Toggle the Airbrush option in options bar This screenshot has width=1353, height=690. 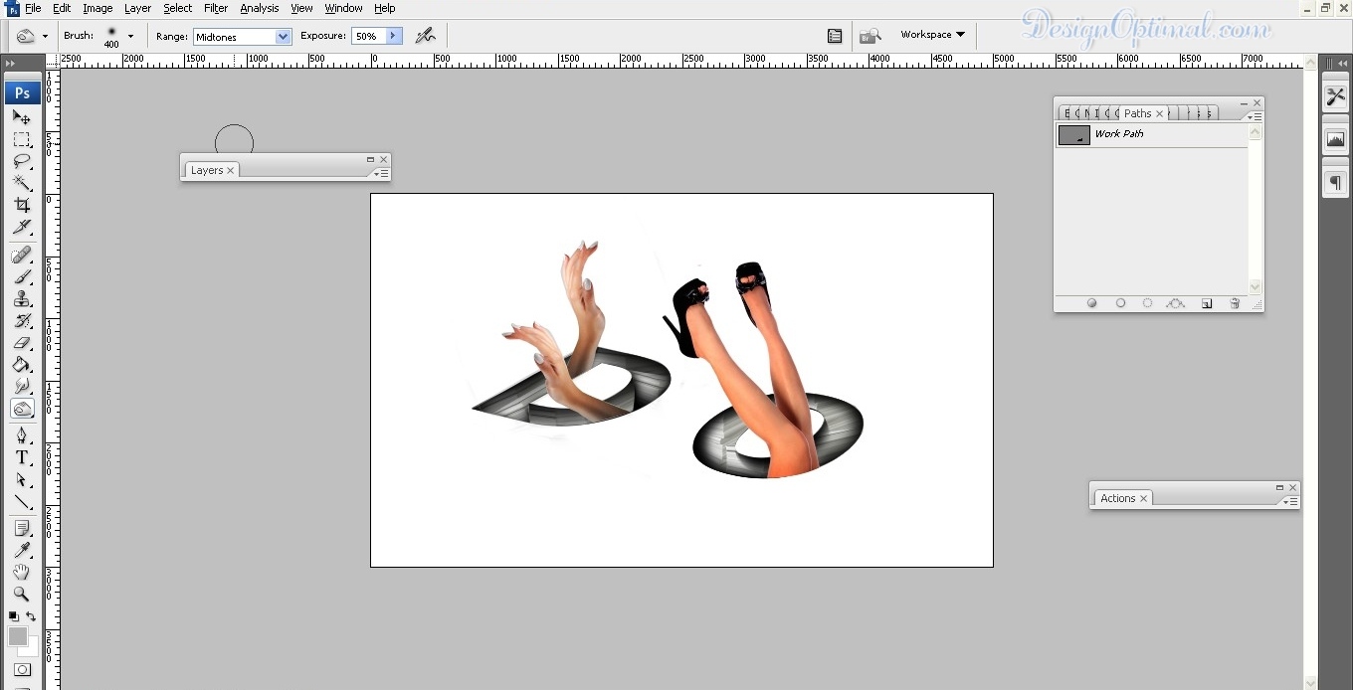[x=426, y=36]
